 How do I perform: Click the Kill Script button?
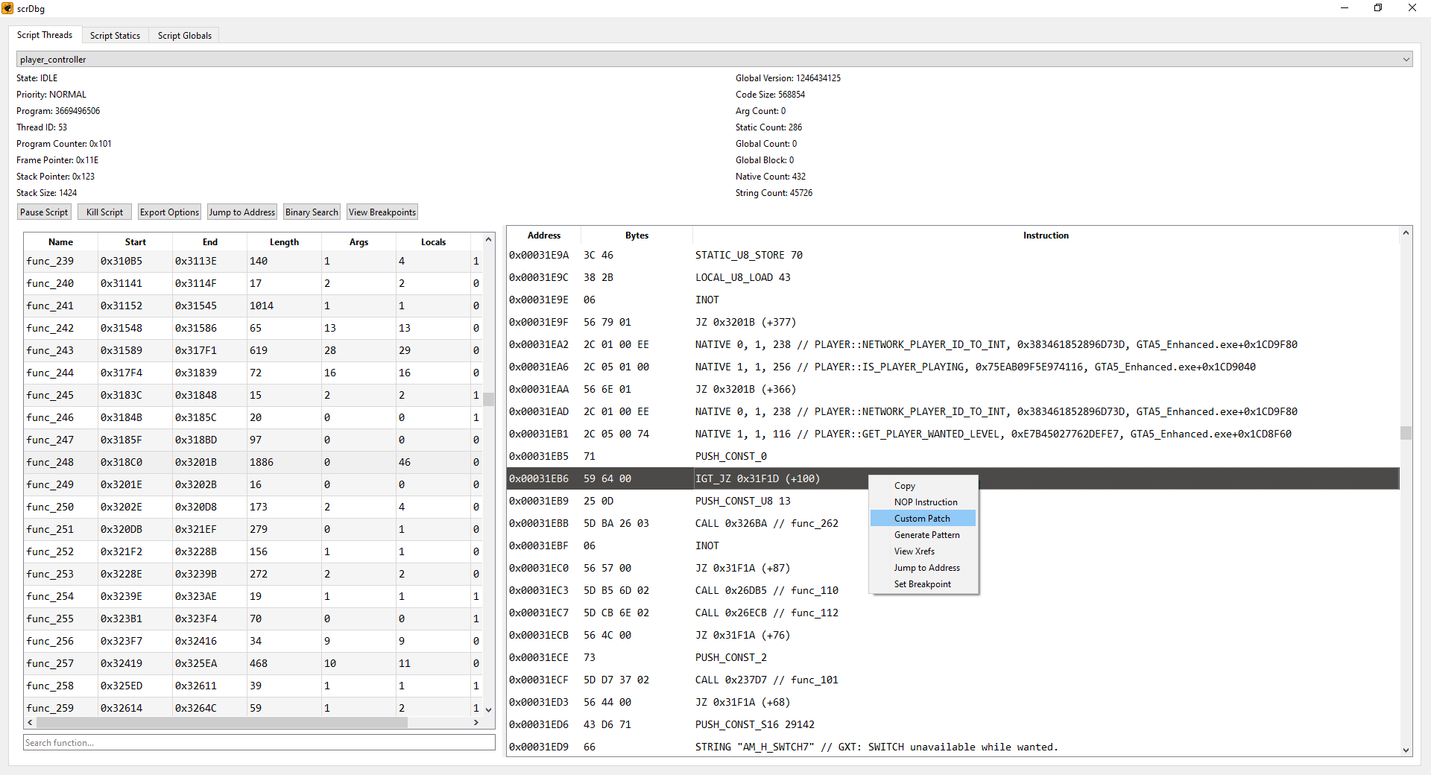pyautogui.click(x=104, y=212)
